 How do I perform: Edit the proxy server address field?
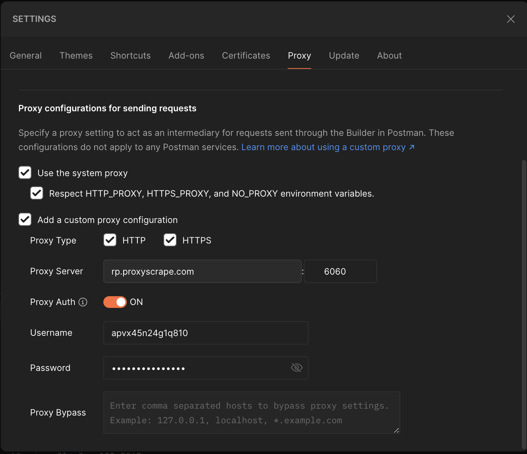point(202,271)
